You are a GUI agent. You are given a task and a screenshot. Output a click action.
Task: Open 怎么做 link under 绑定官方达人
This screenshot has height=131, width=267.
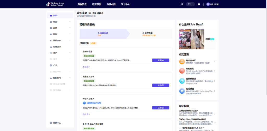86,114
